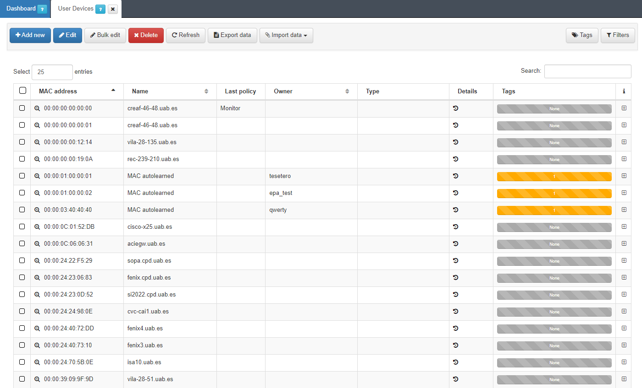642x388 pixels.
Task: Click the qwerty owner cell
Action: pos(311,210)
